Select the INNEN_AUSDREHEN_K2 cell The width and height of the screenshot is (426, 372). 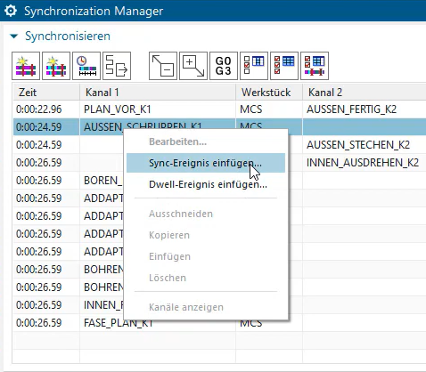365,163
